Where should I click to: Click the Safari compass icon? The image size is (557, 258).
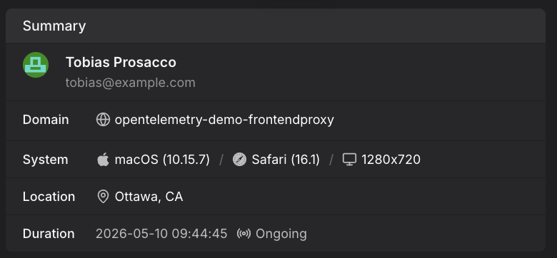click(x=239, y=160)
